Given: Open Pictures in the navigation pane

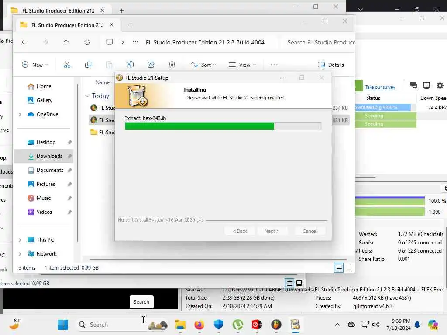Looking at the screenshot, I should [x=45, y=184].
